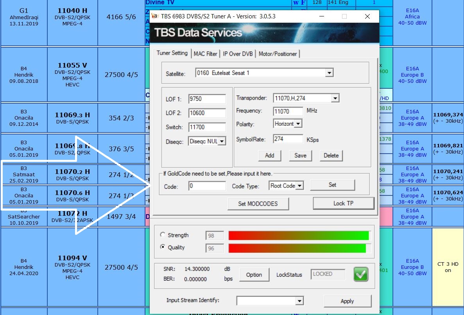Switch to the IP Over DVB tab
Viewport: 464px width, 315px height.
pyautogui.click(x=238, y=54)
